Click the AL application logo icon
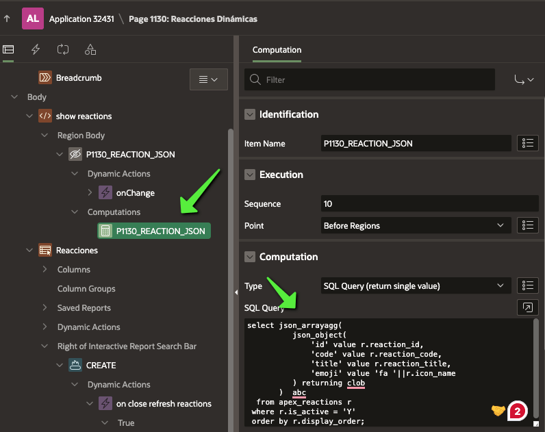 32,18
